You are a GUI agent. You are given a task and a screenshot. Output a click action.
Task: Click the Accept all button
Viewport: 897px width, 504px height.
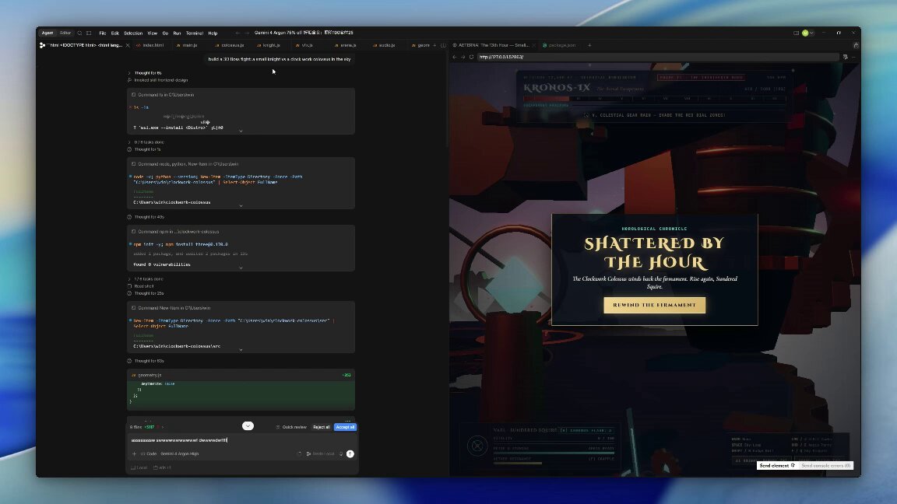[345, 427]
